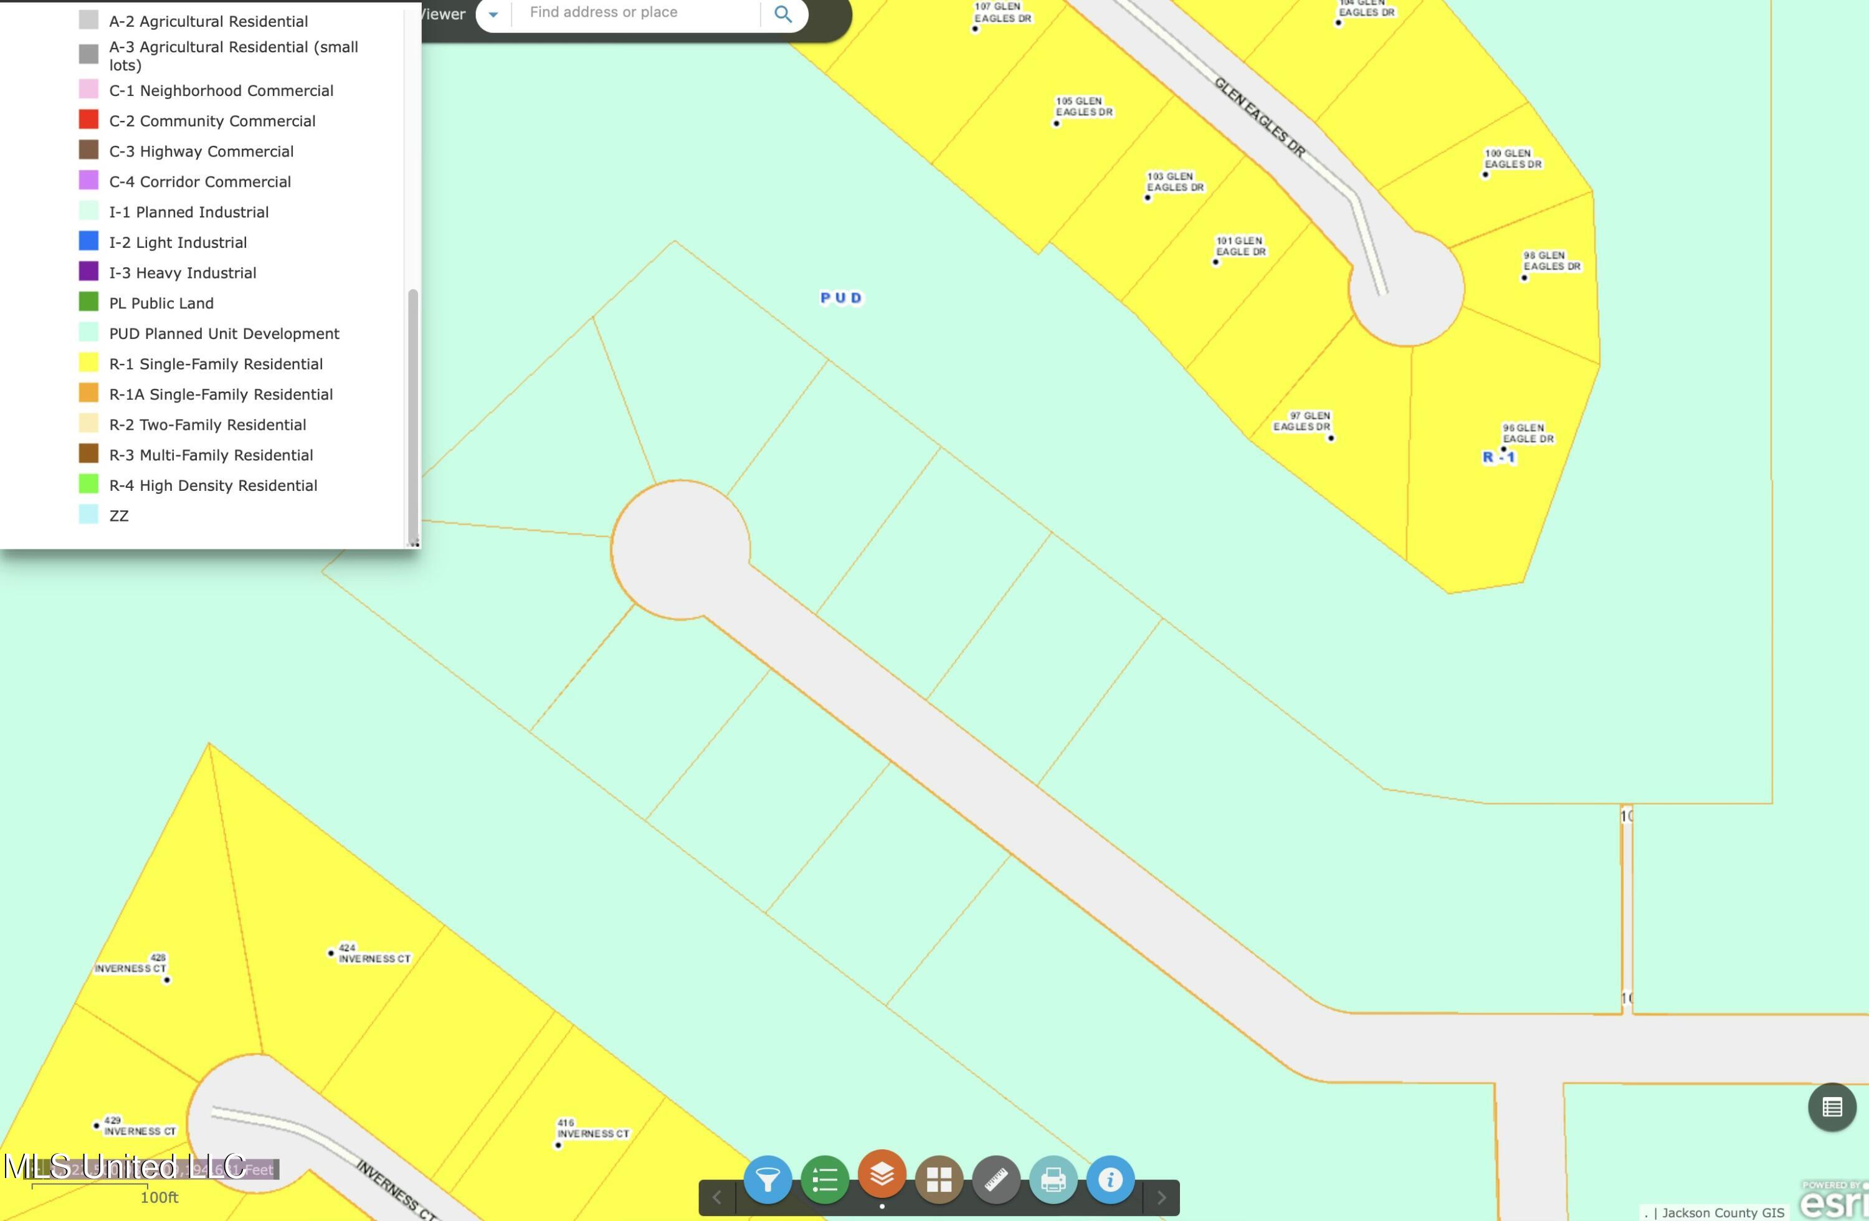Select the Measurement ruler tool
This screenshot has width=1869, height=1221.
pyautogui.click(x=996, y=1179)
